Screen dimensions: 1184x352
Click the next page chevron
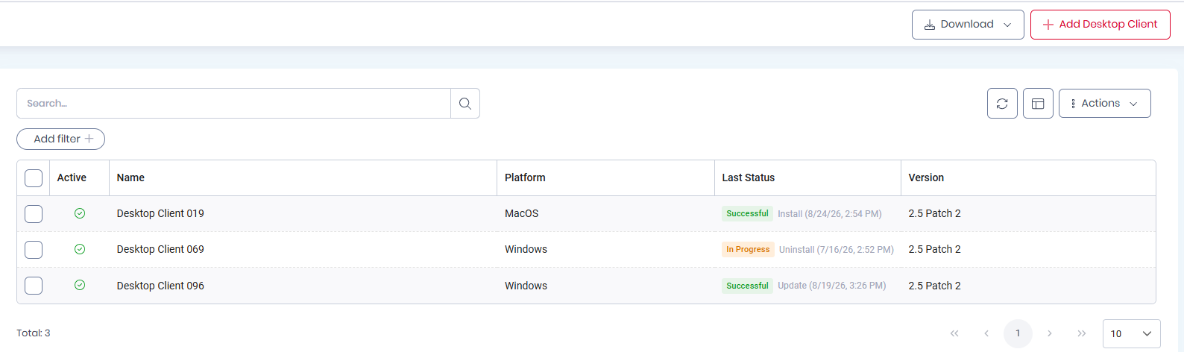pyautogui.click(x=1050, y=333)
